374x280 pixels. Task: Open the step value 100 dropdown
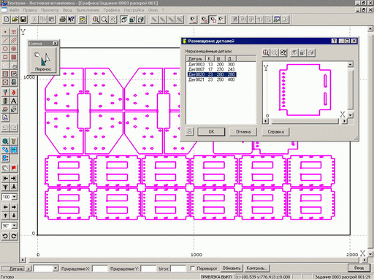[15, 197]
